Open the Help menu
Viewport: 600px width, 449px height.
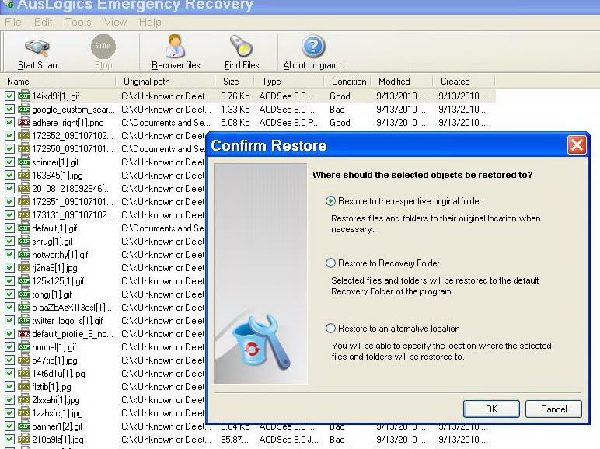(x=150, y=23)
